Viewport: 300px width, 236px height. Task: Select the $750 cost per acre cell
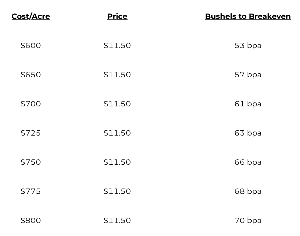31,162
